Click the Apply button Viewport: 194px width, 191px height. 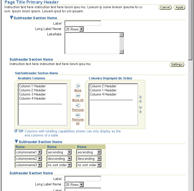(179, 7)
